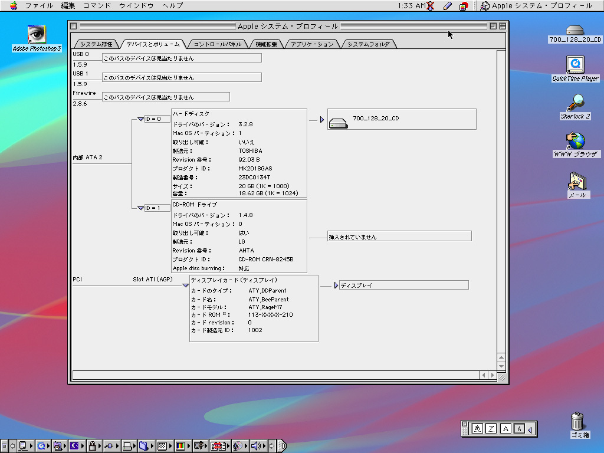Click the 700_128_20_CD volume drive icon in profiler

pos(338,123)
